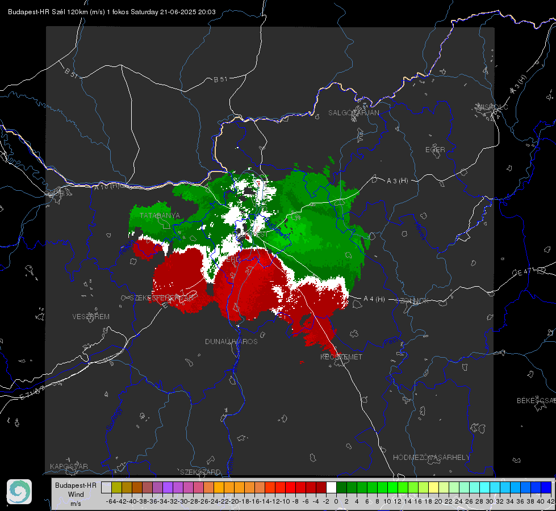Click the A 4 (H) road label
Viewport: 556px width, 511px height.
(374, 299)
